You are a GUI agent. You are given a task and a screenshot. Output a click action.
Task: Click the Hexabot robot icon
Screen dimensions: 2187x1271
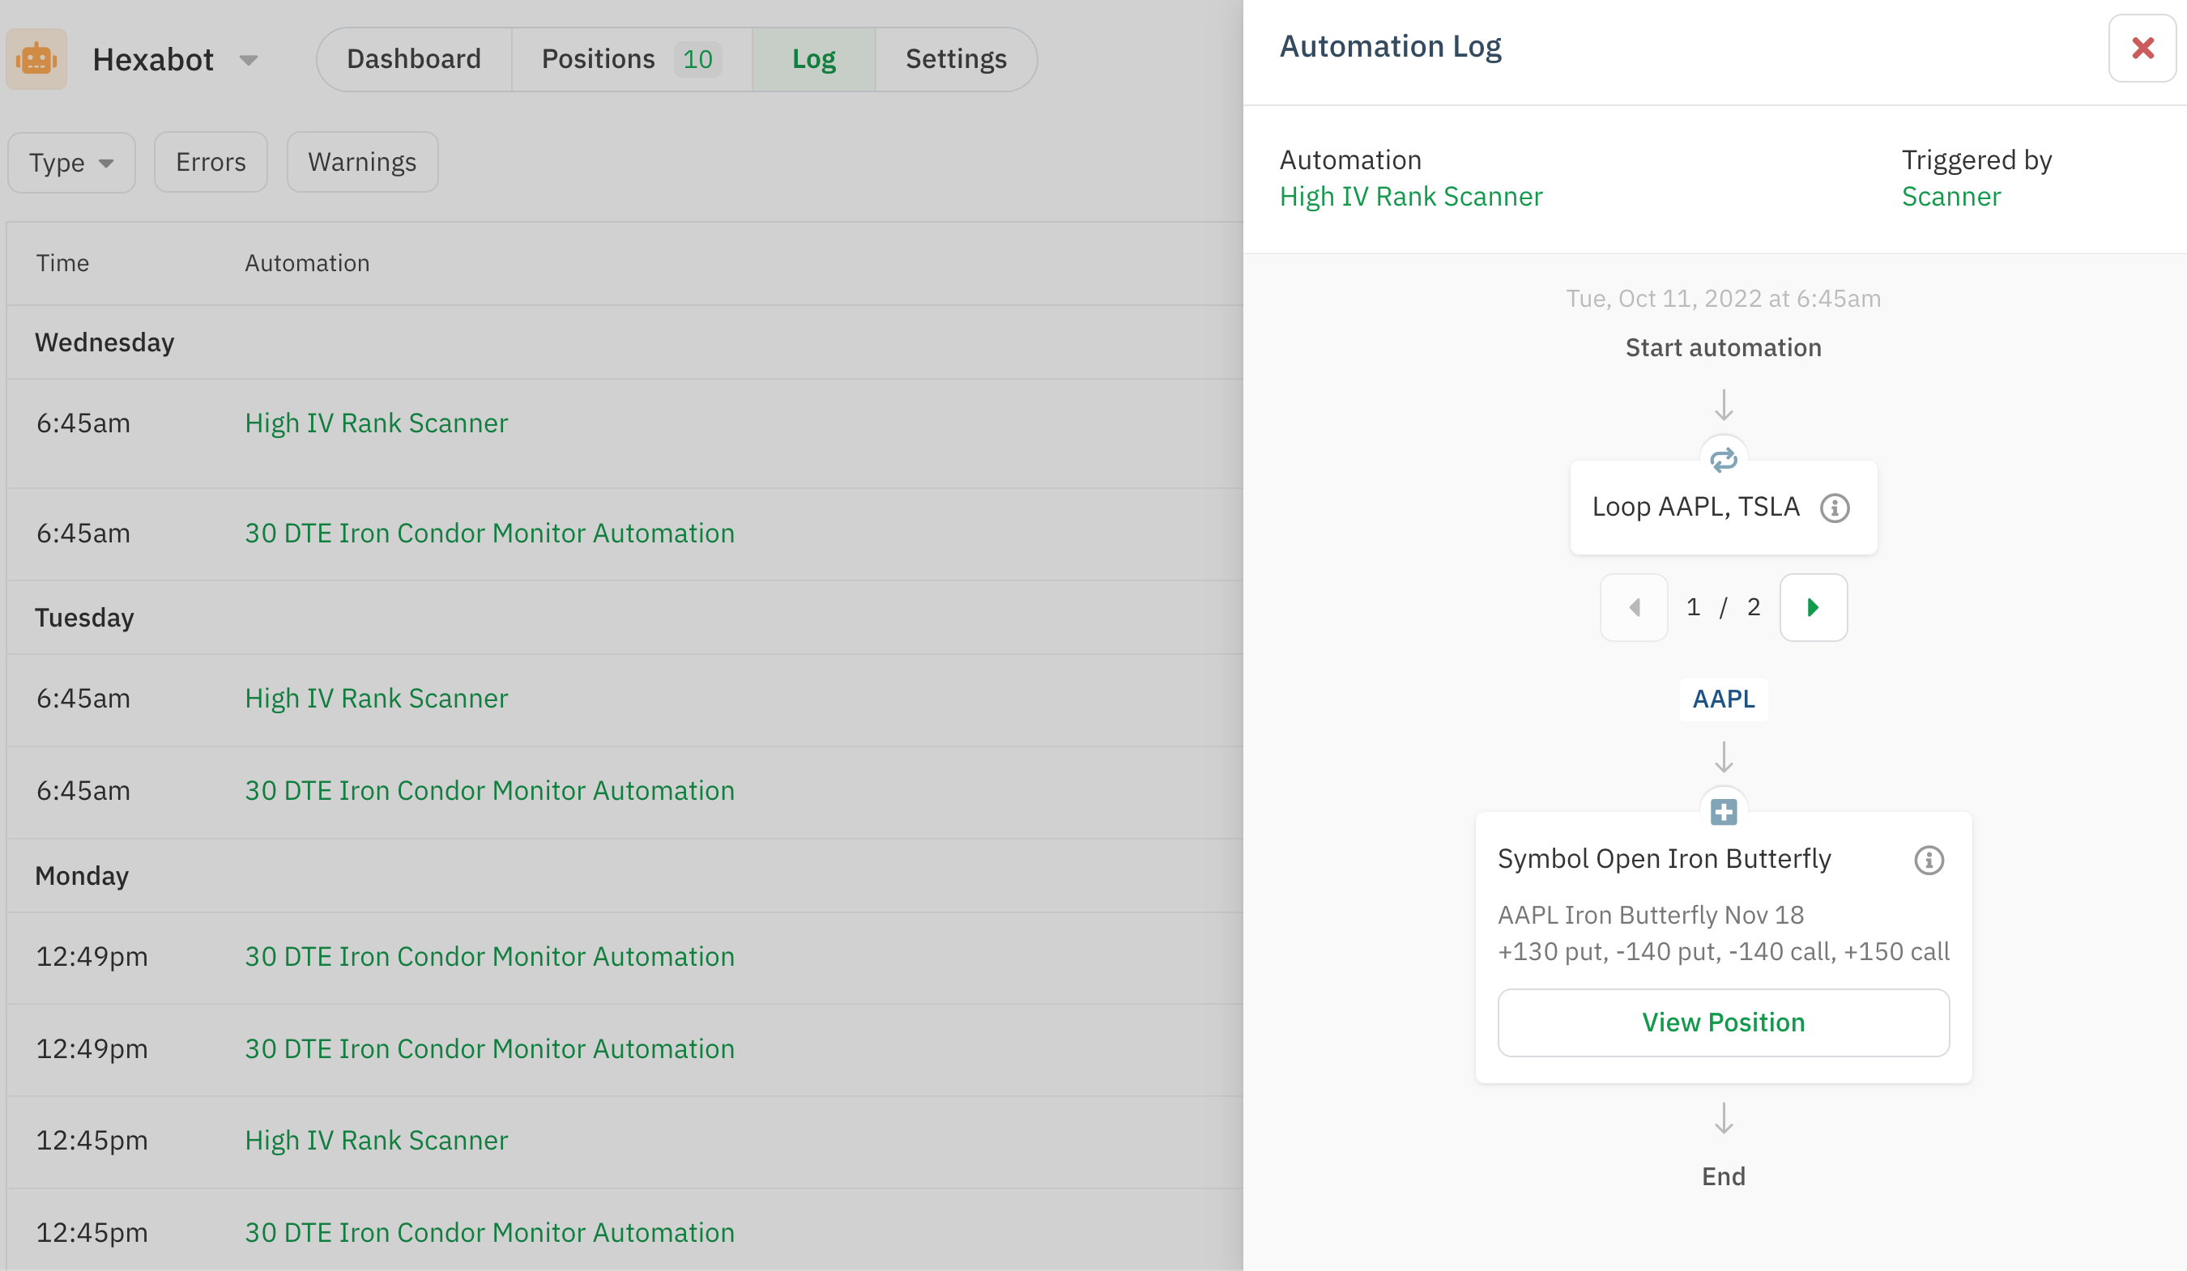(36, 58)
